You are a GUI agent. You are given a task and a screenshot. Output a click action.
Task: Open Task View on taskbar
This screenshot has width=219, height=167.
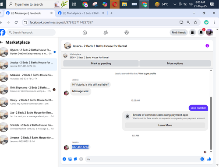coord(74,4)
